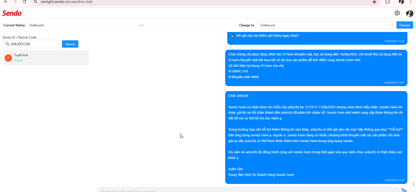This screenshot has height=192, width=416.
Task: Click the blue Change button
Action: pos(405,25)
